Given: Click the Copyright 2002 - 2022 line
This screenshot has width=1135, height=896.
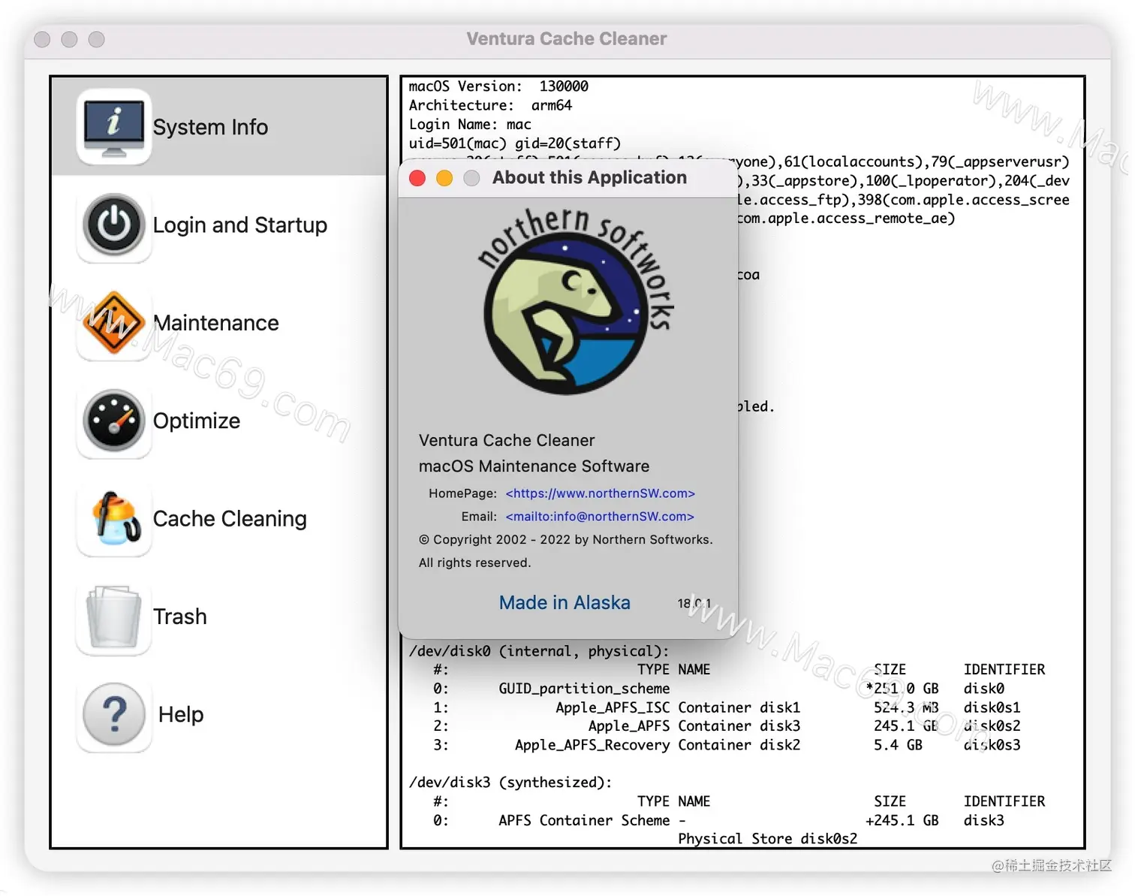Looking at the screenshot, I should click(566, 539).
